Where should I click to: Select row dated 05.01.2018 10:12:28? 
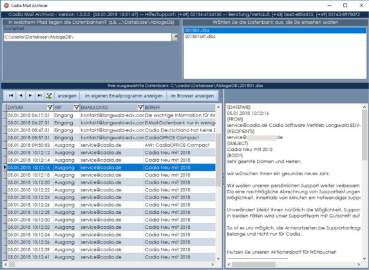coord(111,213)
